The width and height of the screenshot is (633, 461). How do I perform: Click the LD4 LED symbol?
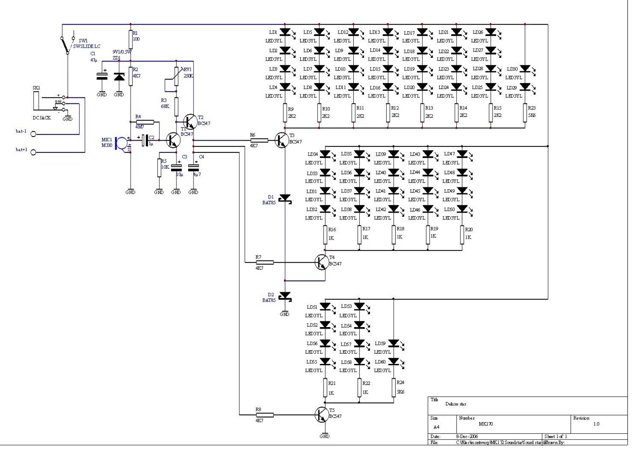click(287, 88)
